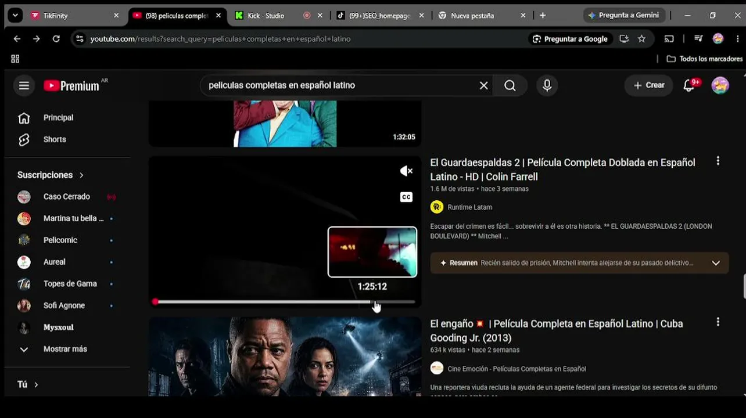Open a new browser tab
746x418 pixels.
[x=543, y=16]
